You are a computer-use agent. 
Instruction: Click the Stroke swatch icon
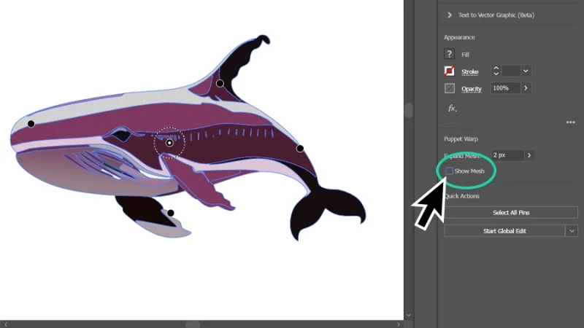pos(450,71)
